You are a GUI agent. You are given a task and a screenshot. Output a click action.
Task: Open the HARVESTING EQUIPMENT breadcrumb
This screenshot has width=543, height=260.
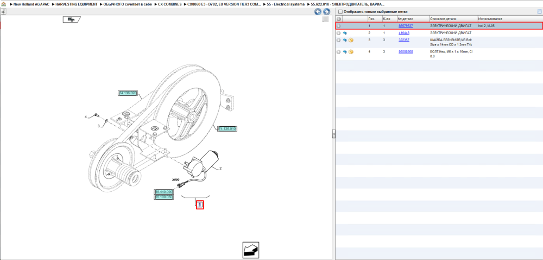coord(76,4)
